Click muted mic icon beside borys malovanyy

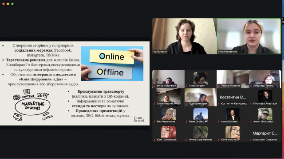pos(154,86)
